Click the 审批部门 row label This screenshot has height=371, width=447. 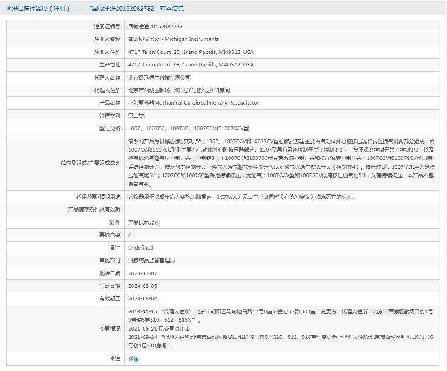[110, 260]
